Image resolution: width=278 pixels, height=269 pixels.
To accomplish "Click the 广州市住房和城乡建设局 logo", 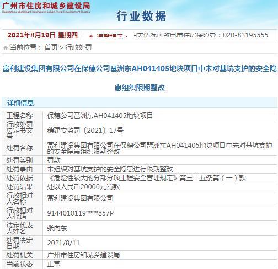I will (x=46, y=7).
